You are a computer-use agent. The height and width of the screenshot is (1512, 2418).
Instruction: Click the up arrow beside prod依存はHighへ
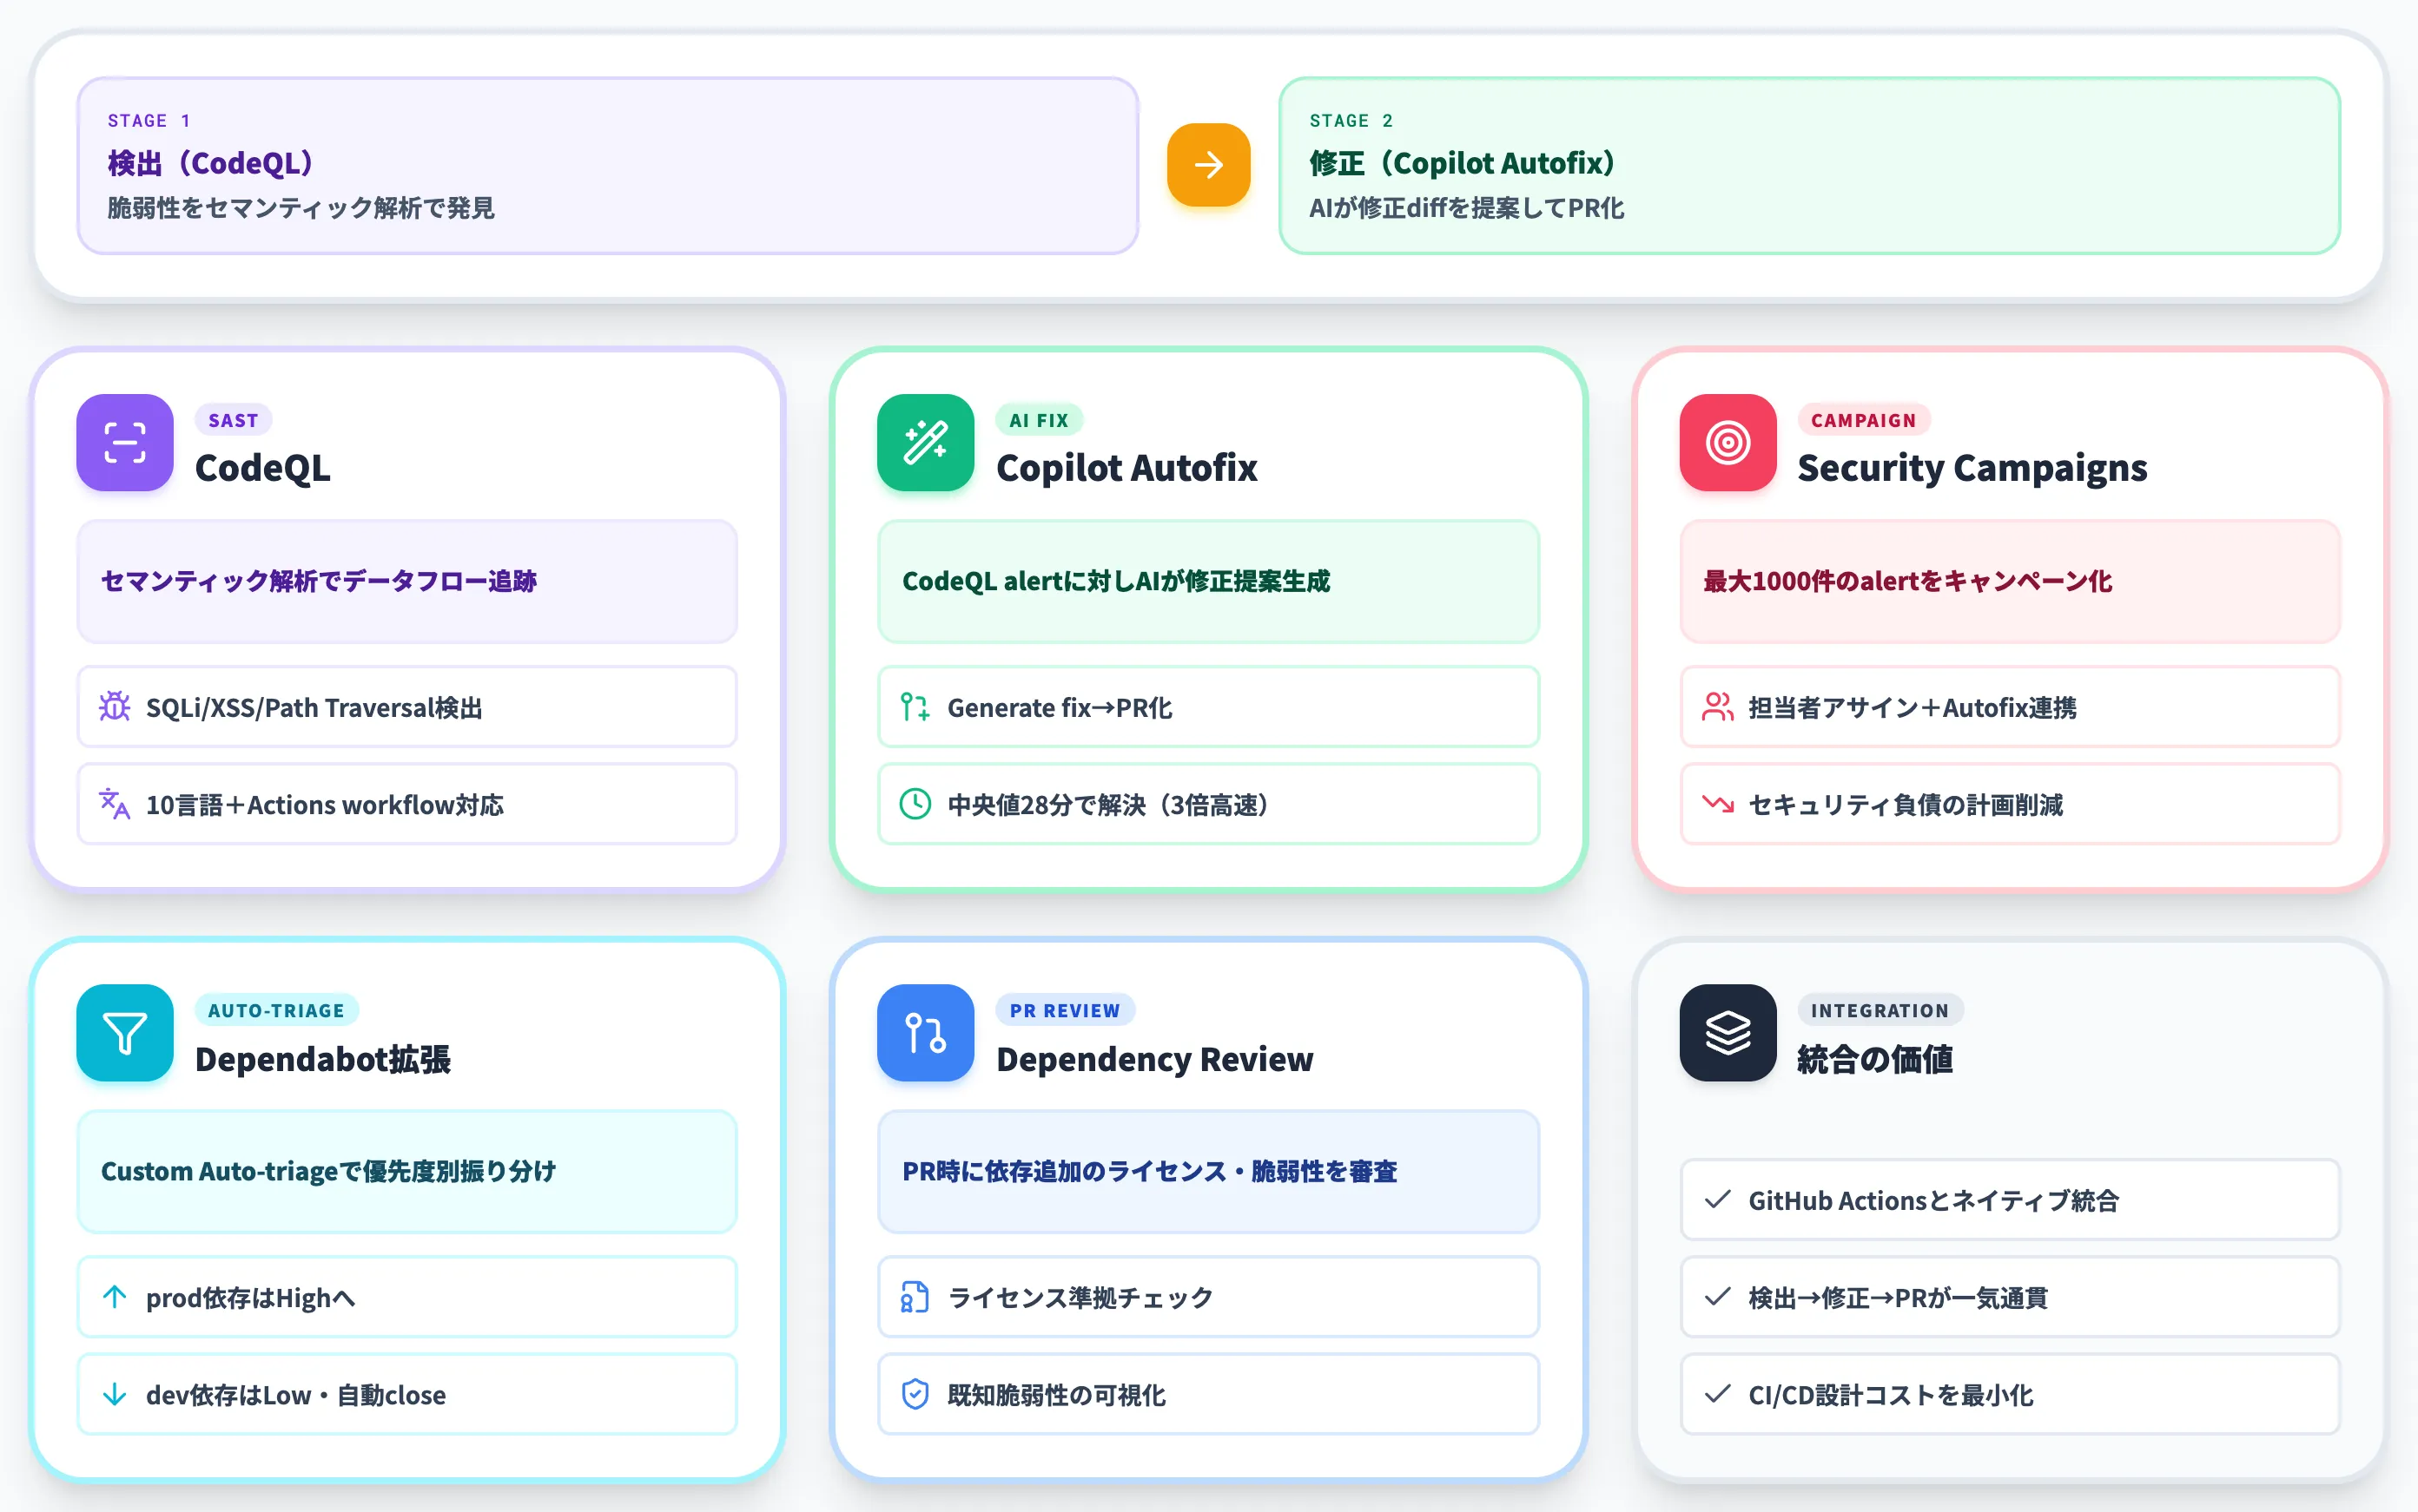(x=115, y=1297)
